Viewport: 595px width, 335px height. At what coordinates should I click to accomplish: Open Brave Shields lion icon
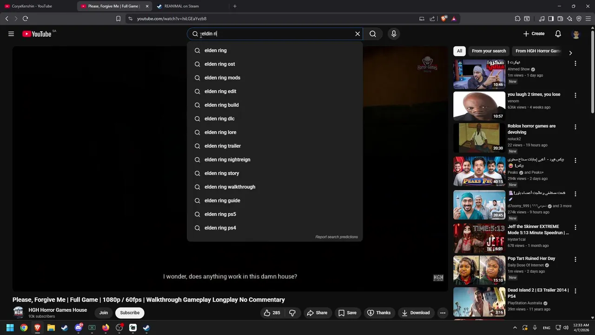pos(444,19)
